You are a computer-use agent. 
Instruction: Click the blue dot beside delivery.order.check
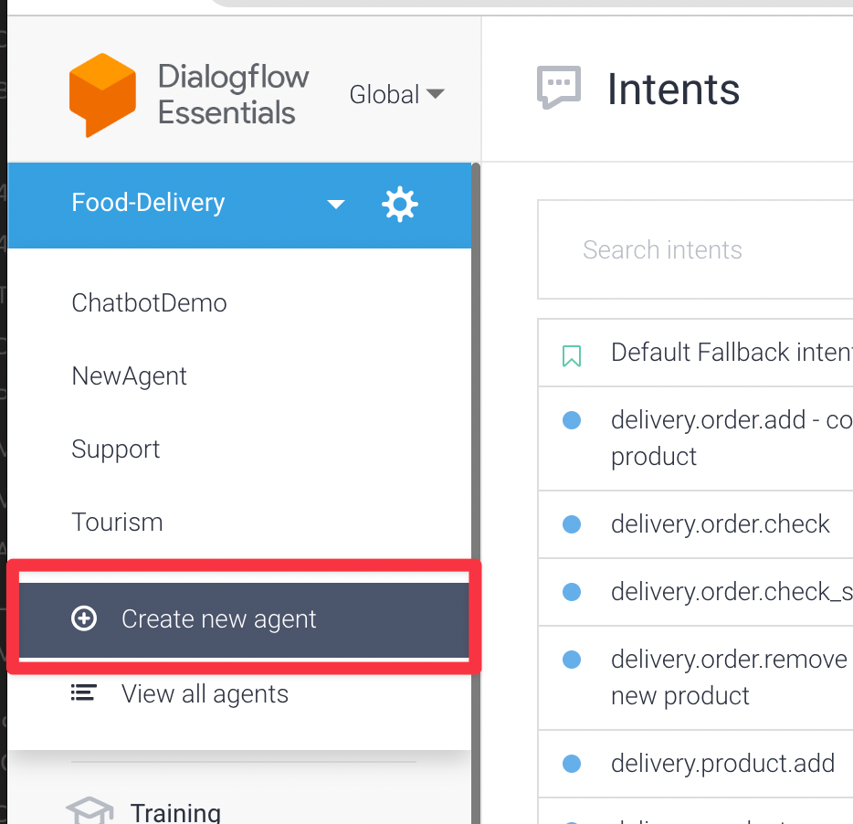click(572, 524)
